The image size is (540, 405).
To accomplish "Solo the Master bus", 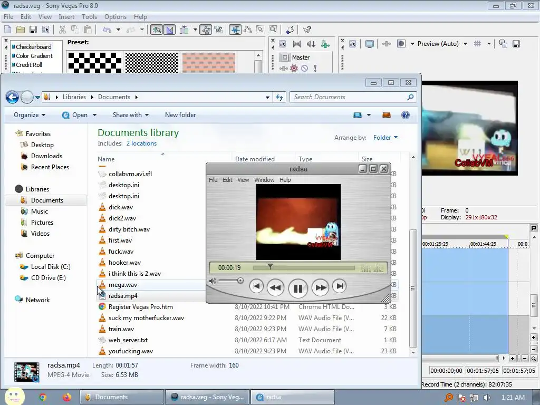I will pyautogui.click(x=315, y=68).
